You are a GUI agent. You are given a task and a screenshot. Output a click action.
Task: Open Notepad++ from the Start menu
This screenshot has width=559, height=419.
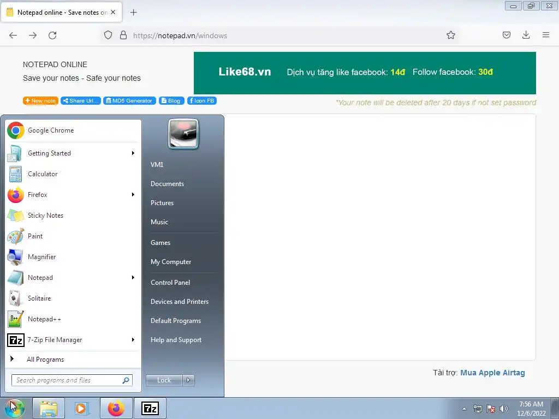click(x=73, y=319)
